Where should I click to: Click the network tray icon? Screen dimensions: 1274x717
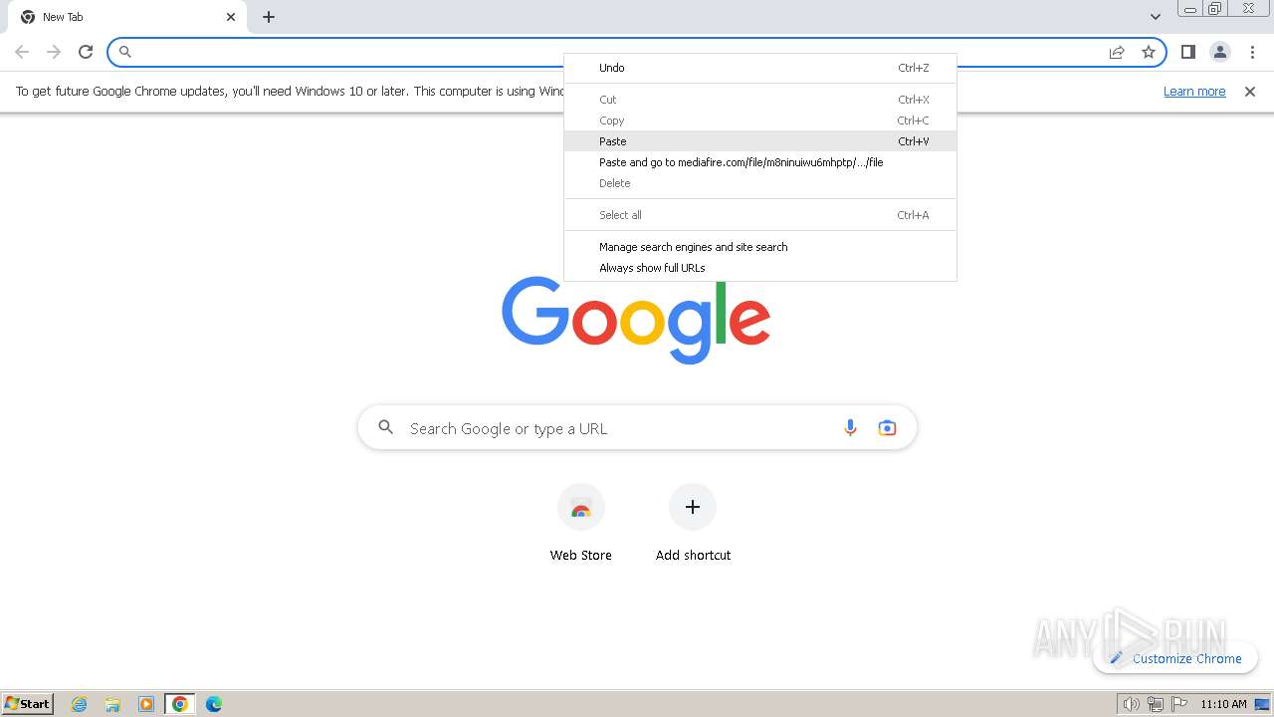1156,704
